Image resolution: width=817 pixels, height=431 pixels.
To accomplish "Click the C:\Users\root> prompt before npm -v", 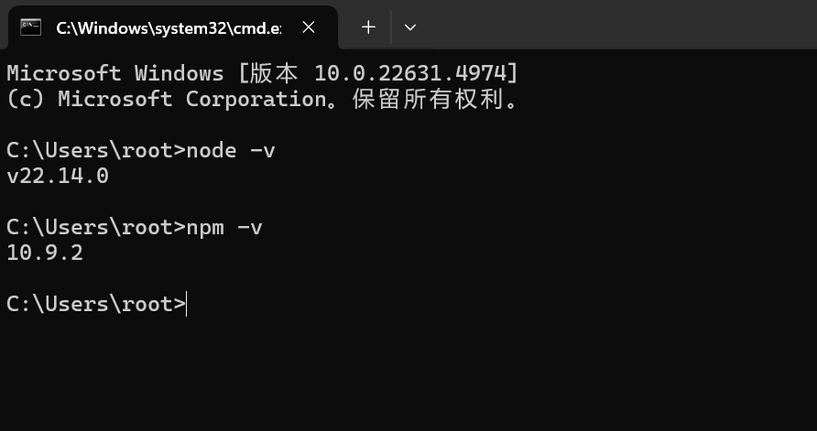I will pyautogui.click(x=96, y=228).
